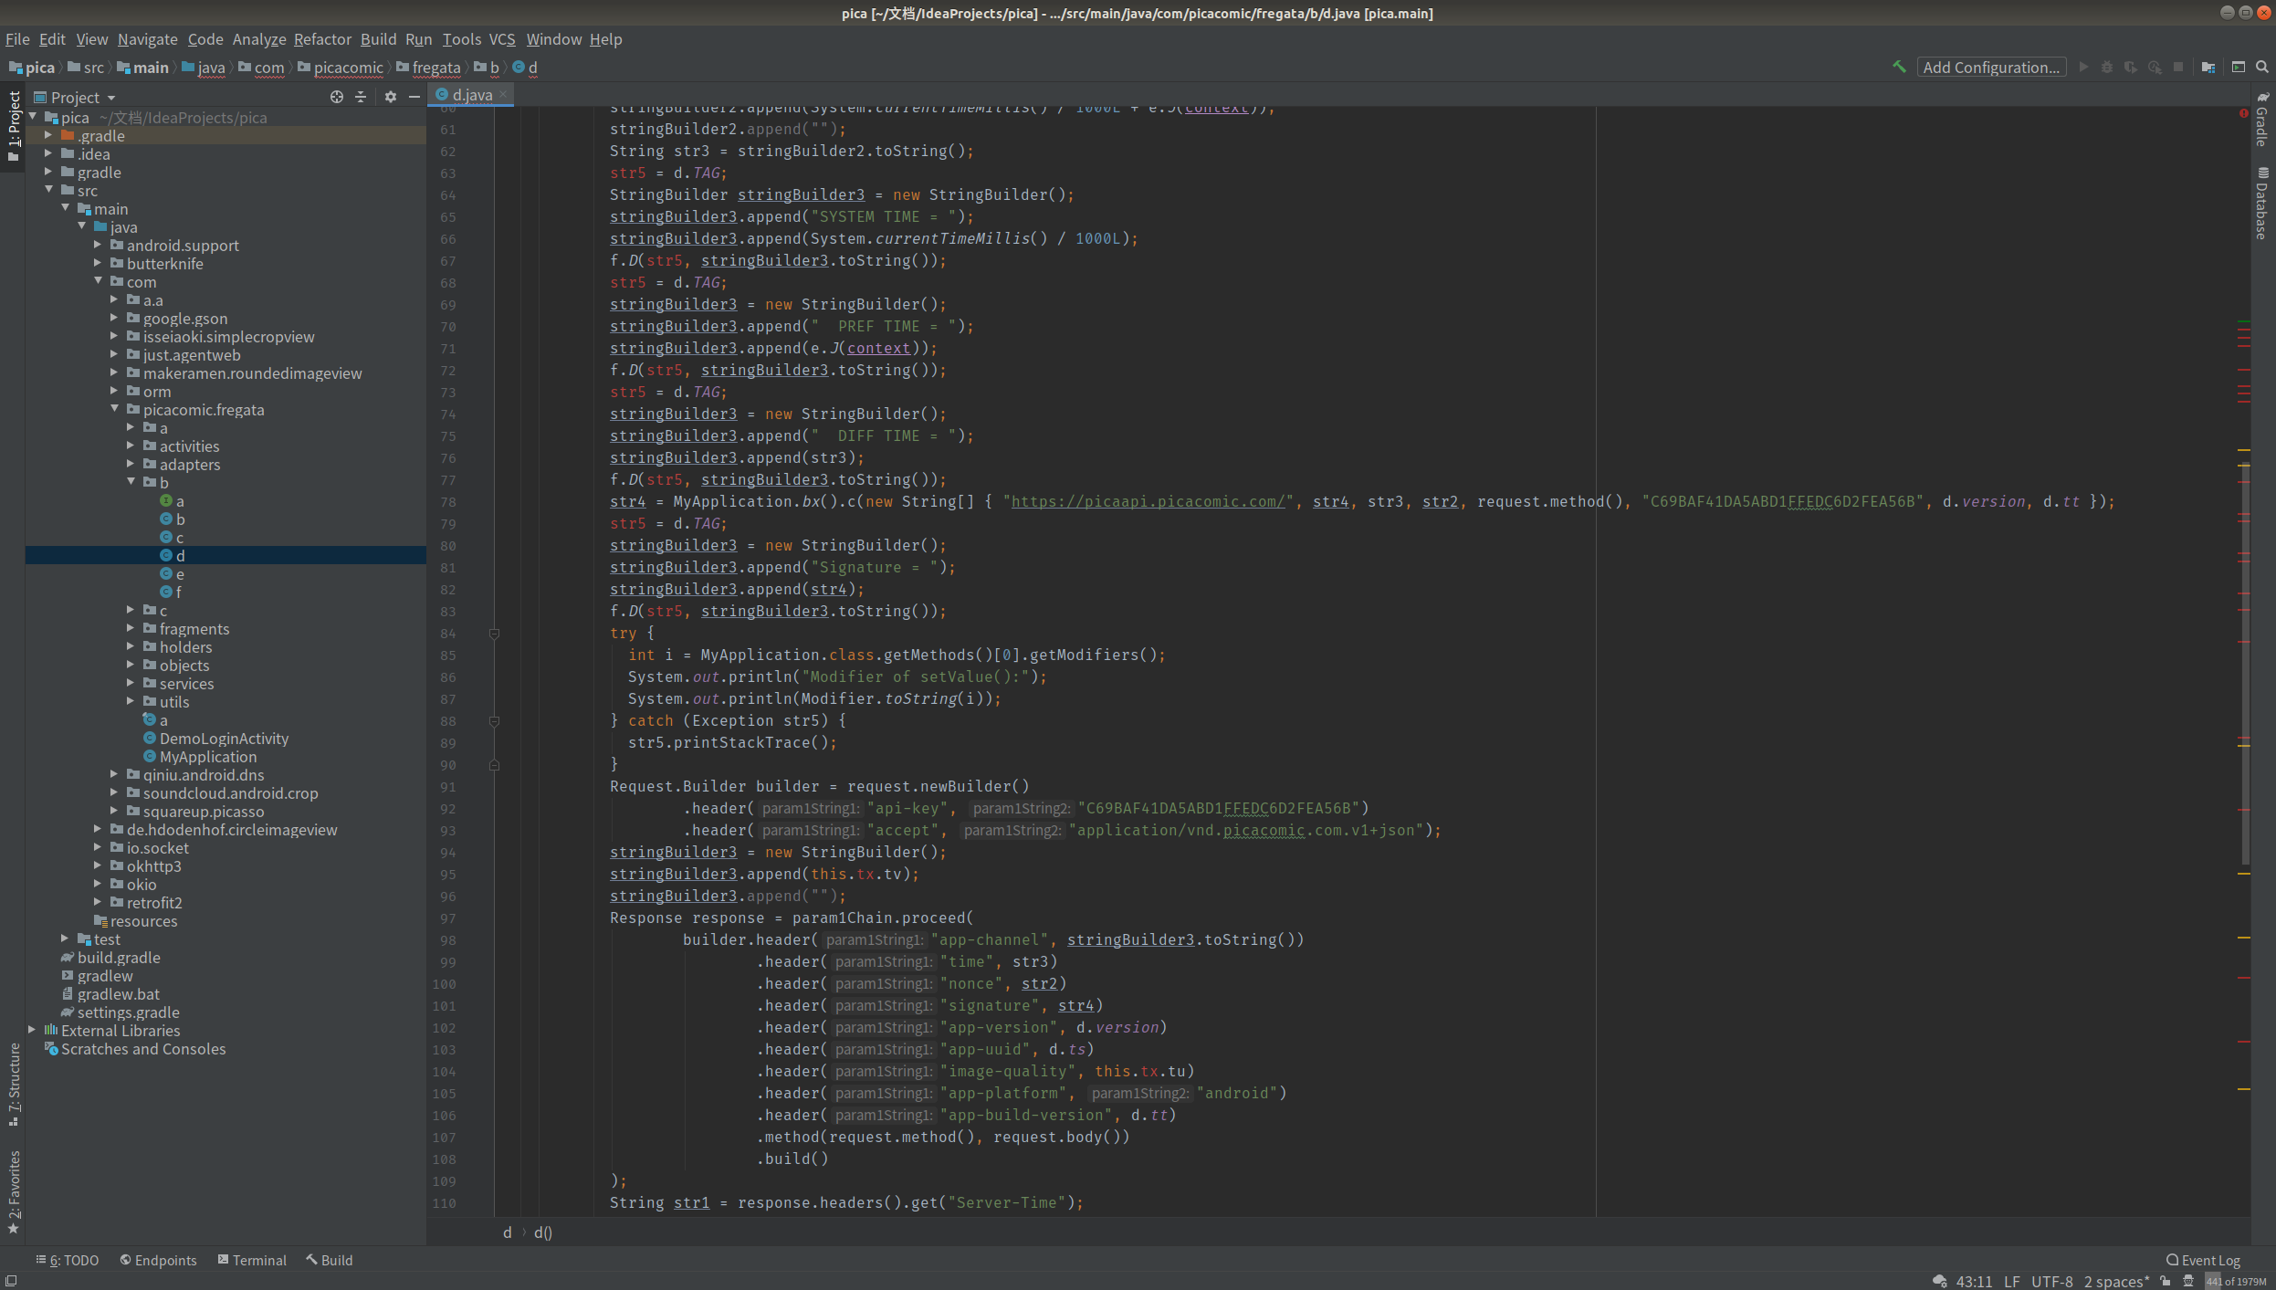
Task: Open the Project Structure toolbar icon
Action: pyautogui.click(x=2208, y=67)
